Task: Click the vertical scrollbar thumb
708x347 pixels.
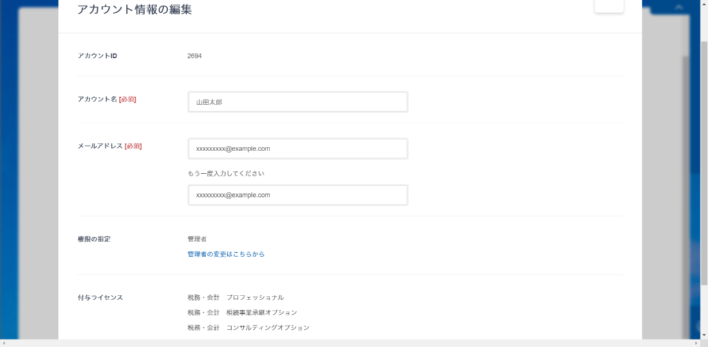Action: [x=703, y=161]
